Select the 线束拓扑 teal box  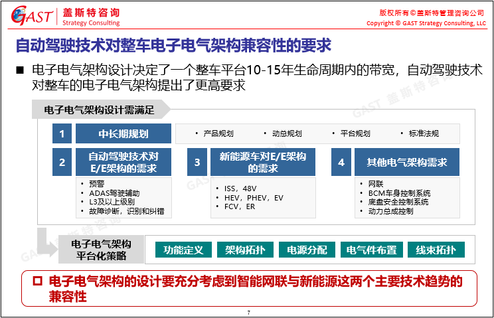pos(436,250)
